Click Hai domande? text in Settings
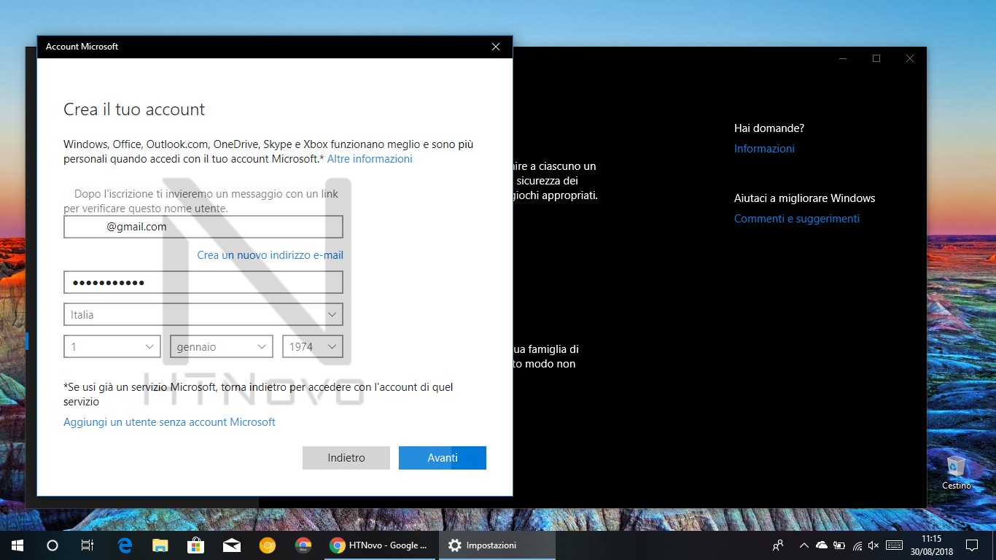This screenshot has height=560, width=996. point(769,128)
